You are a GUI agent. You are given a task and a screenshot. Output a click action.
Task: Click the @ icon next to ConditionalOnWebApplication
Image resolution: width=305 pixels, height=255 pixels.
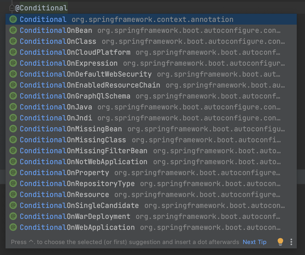coord(13,227)
